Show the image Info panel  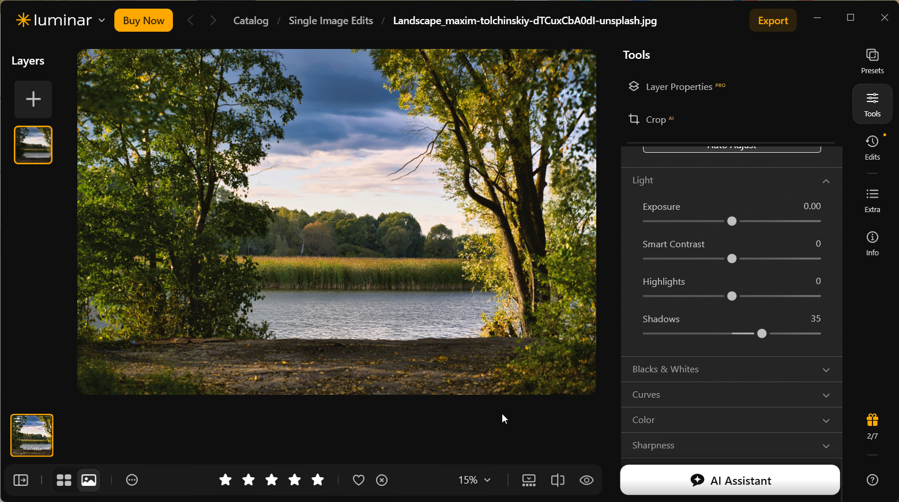click(872, 243)
